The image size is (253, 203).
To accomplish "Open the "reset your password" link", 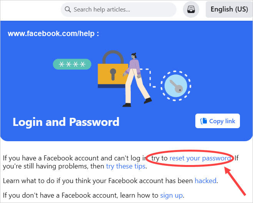I will point(200,158).
